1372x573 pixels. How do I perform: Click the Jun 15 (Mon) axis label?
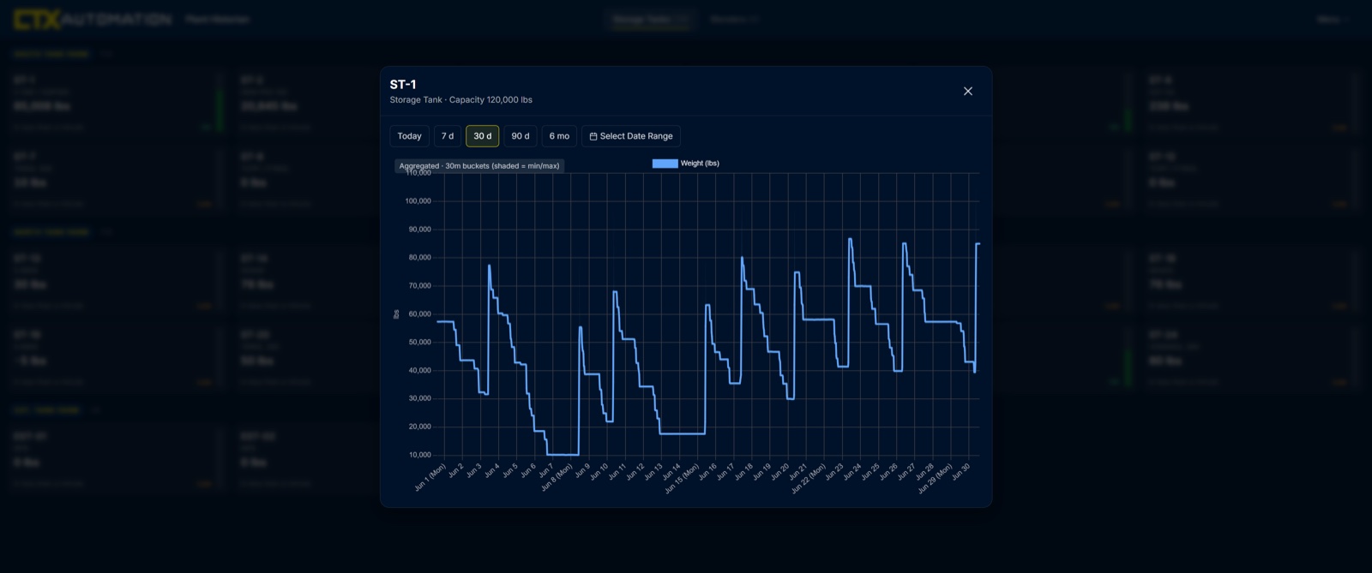point(683,478)
